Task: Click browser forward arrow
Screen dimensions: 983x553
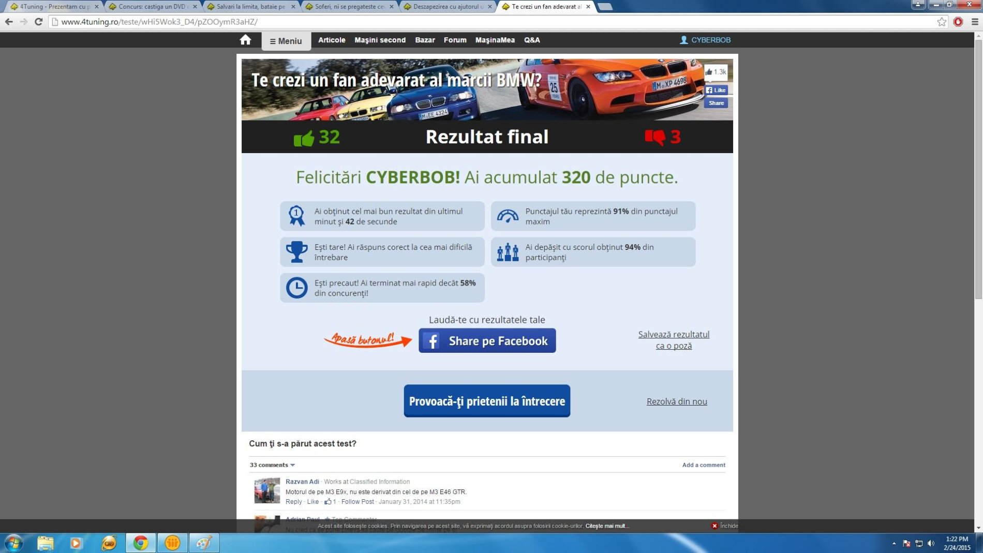Action: click(x=23, y=22)
